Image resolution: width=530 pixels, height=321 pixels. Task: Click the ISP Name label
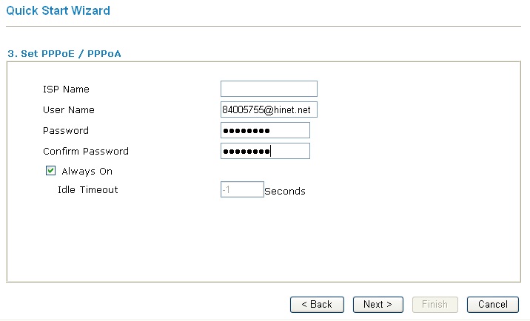pos(66,89)
